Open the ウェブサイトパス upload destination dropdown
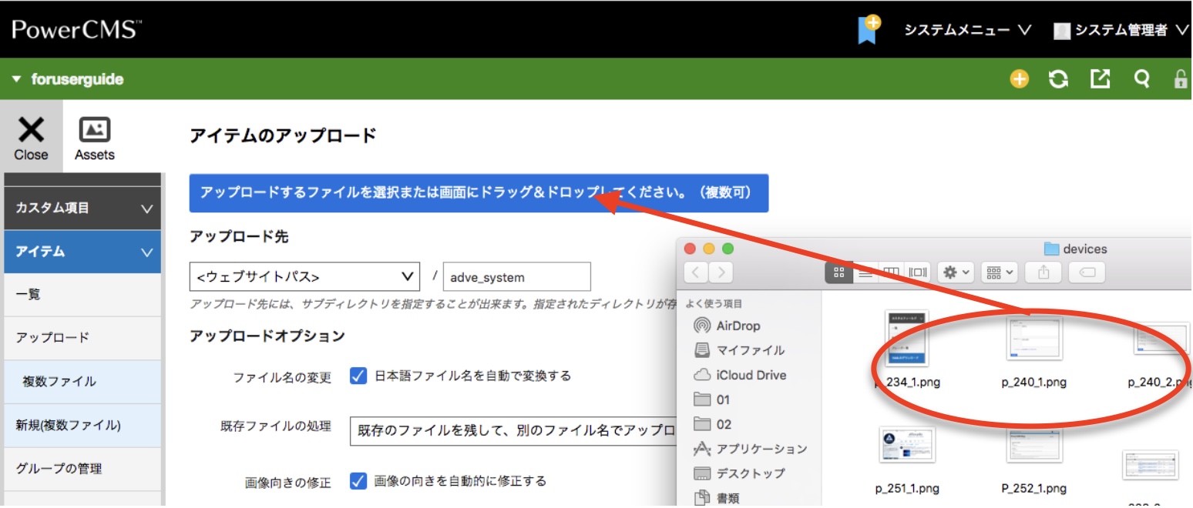Viewport: 1193px width, 508px height. 304,277
